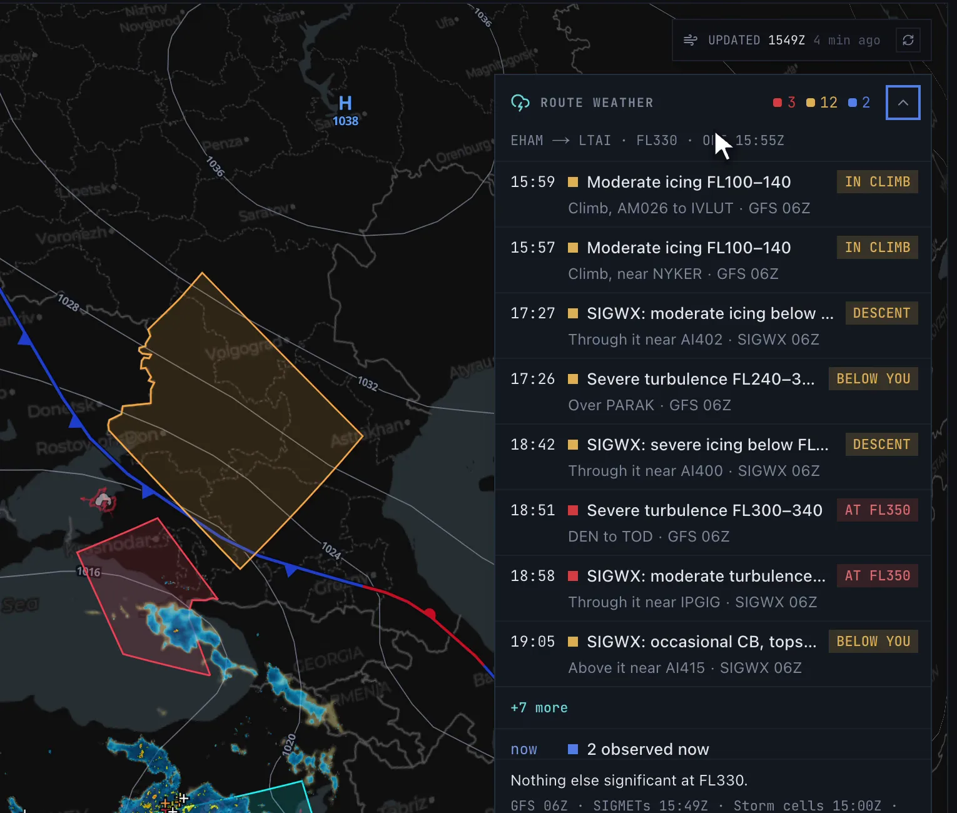
Task: Select the orange advisory polygon over Volgograd
Action: (x=235, y=420)
